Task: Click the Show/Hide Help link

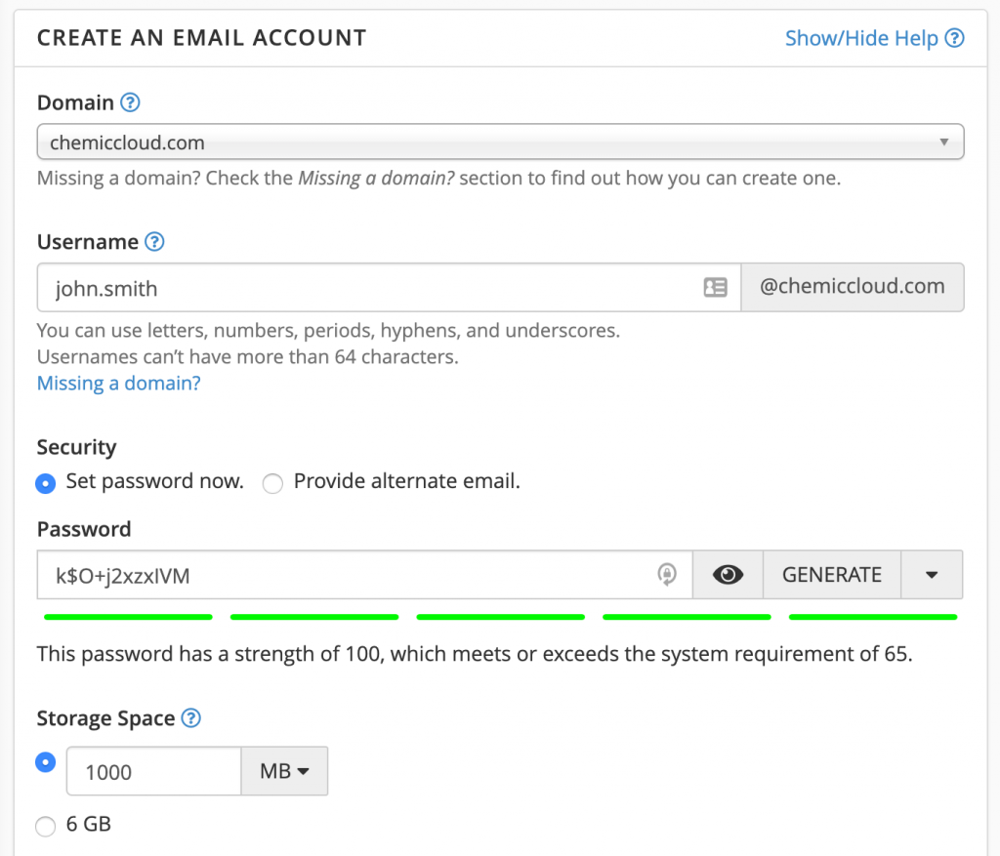Action: tap(860, 38)
